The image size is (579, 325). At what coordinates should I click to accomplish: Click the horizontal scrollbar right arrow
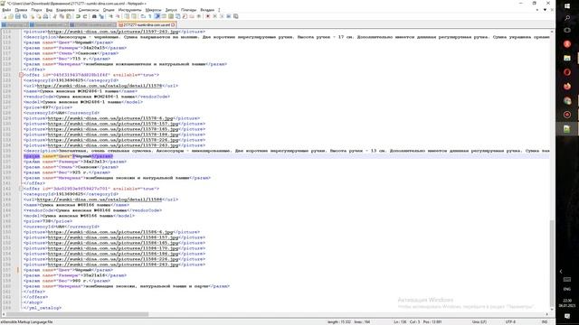tap(546, 314)
